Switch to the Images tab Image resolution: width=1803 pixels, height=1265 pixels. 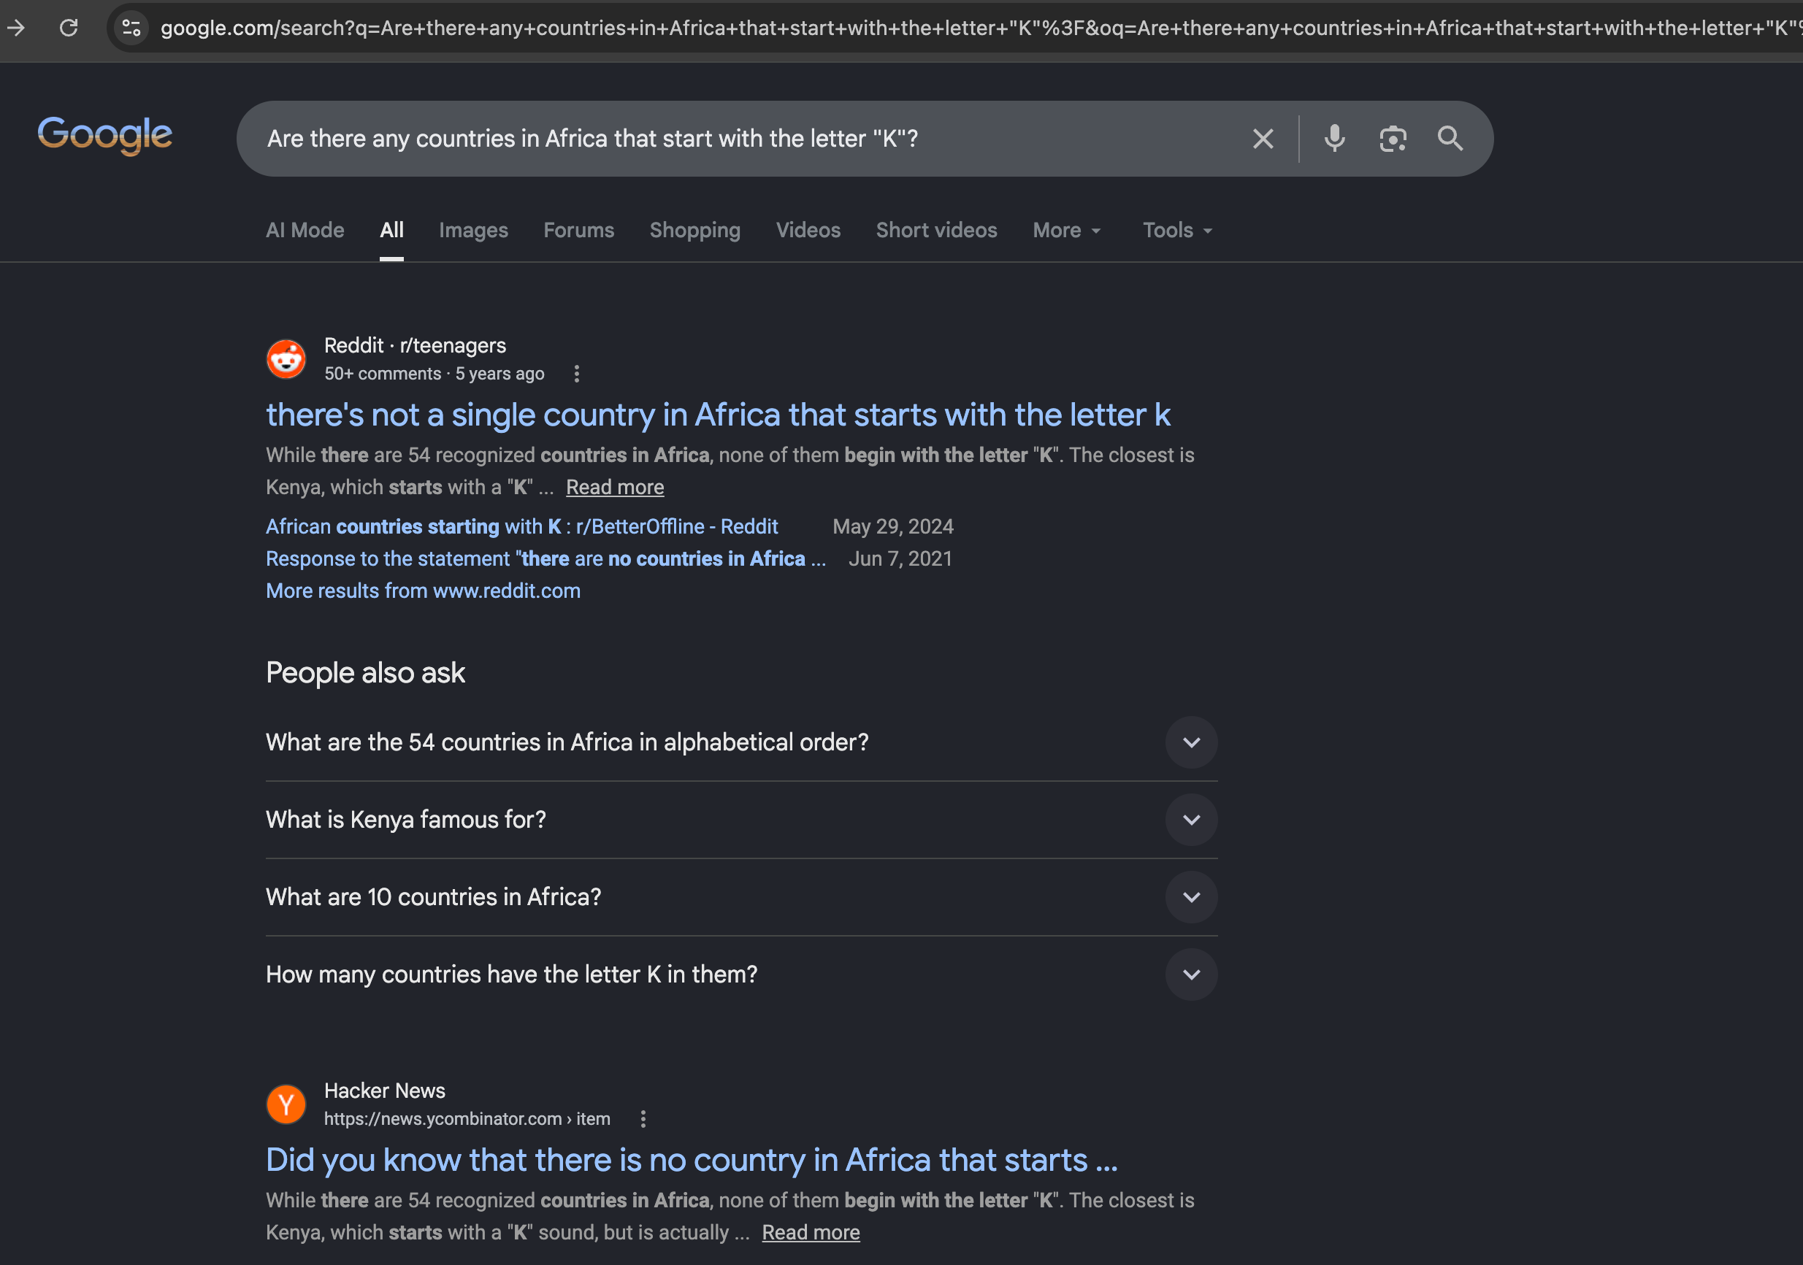pos(473,230)
